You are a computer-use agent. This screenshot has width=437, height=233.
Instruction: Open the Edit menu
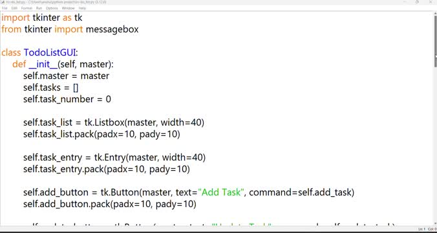pos(14,8)
